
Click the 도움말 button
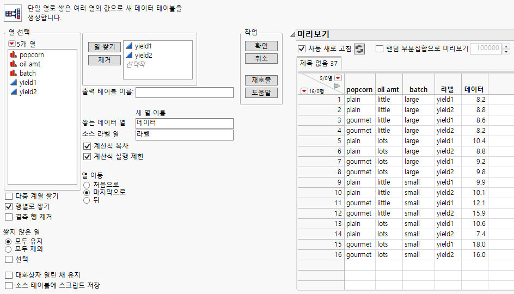pos(261,93)
